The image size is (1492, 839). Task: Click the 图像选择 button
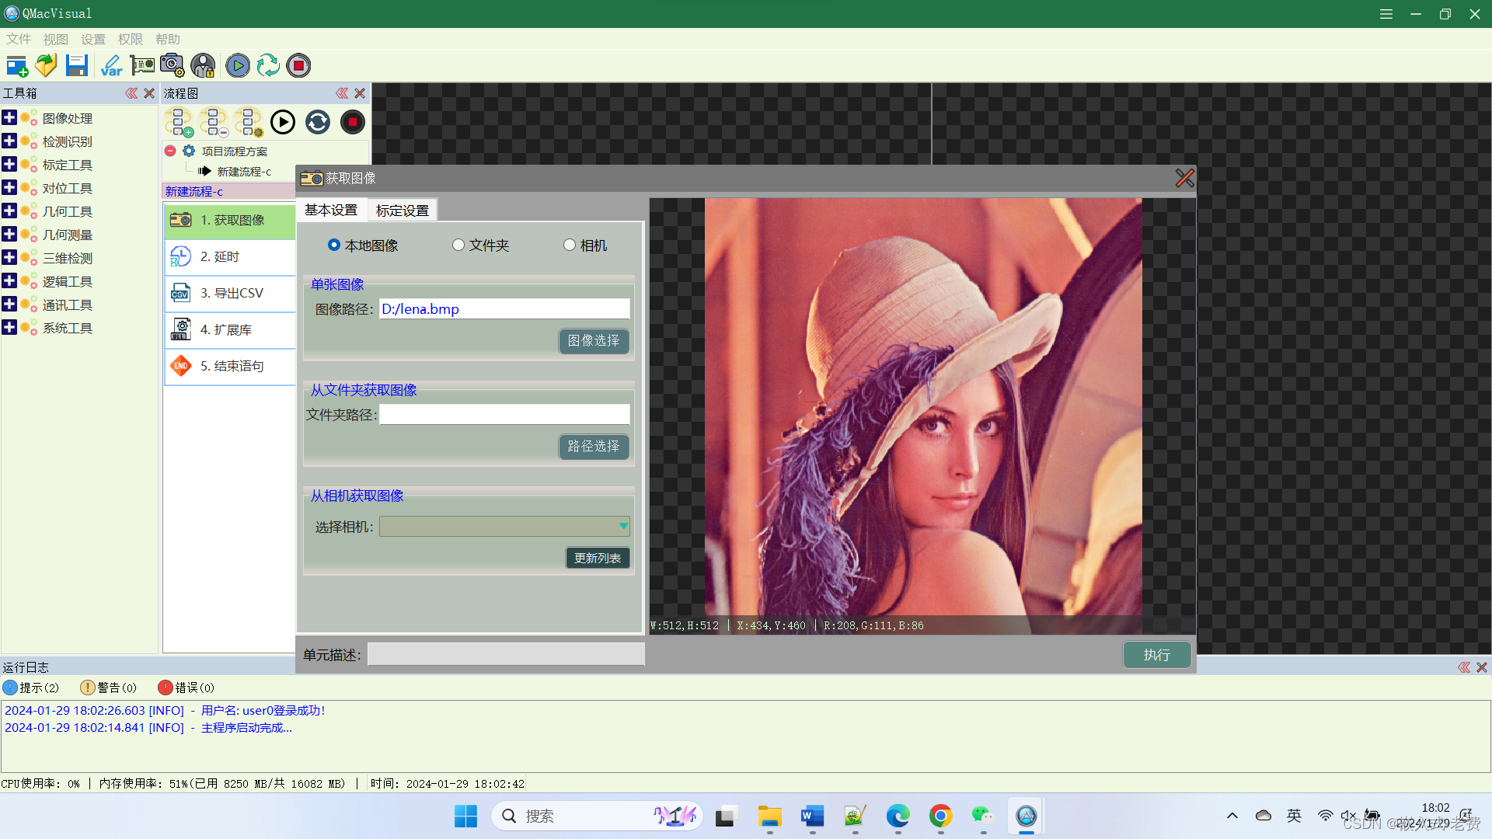point(594,341)
